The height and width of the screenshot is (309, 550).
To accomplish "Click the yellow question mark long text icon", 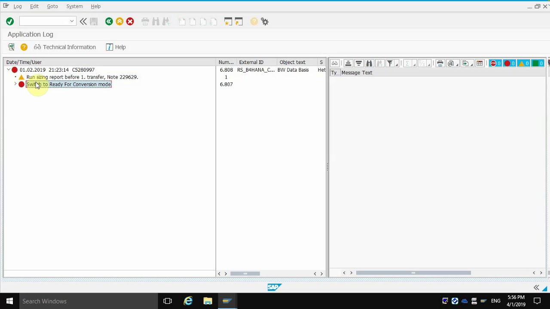I will (x=24, y=47).
